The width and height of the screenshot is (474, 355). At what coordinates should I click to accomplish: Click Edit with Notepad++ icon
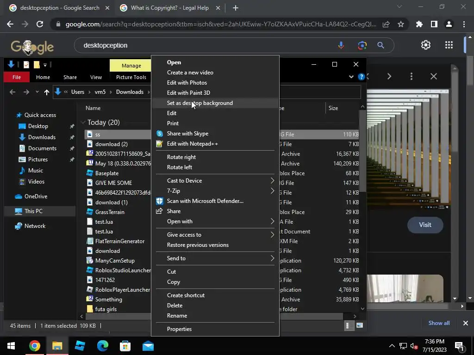click(x=159, y=144)
